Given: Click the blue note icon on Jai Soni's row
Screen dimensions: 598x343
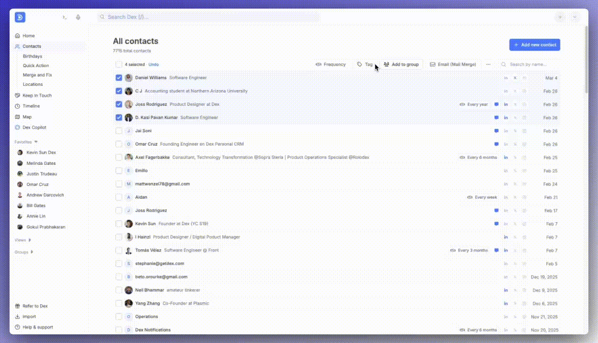Looking at the screenshot, I should tap(496, 130).
